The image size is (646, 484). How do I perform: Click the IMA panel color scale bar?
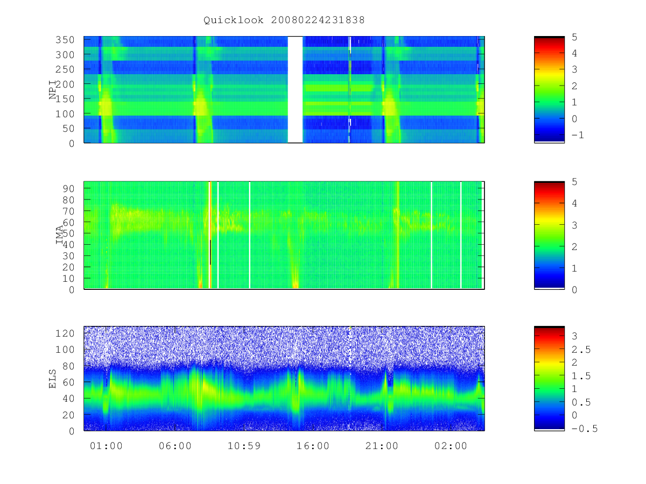[x=549, y=236]
